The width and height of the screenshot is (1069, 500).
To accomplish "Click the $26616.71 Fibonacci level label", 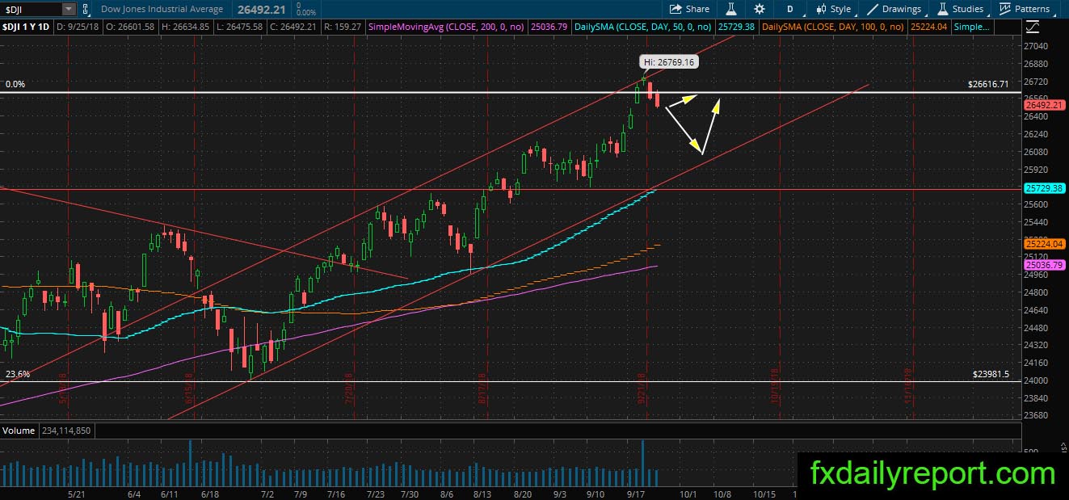I will [988, 84].
